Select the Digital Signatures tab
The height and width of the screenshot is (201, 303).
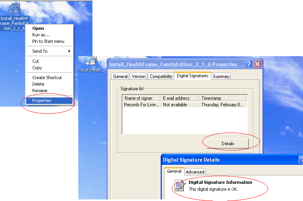[193, 76]
